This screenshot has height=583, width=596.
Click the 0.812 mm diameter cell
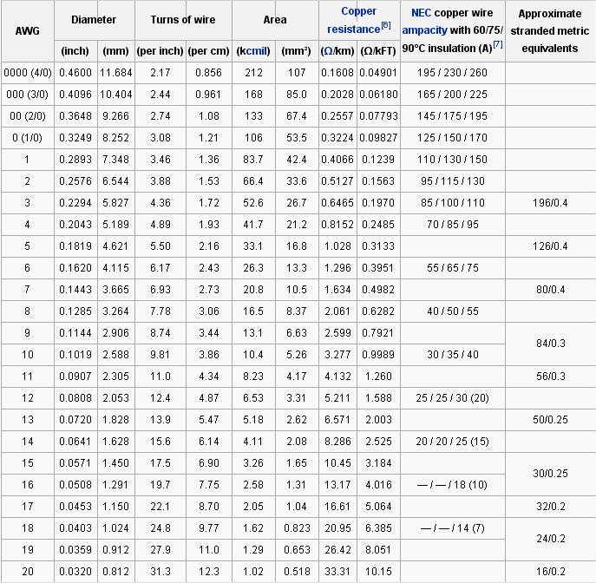[x=116, y=571]
